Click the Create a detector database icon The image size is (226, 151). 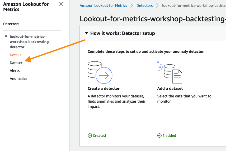pyautogui.click(x=100, y=72)
